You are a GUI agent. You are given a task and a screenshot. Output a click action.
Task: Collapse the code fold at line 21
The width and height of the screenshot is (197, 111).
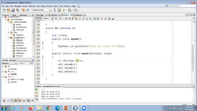click(43, 43)
